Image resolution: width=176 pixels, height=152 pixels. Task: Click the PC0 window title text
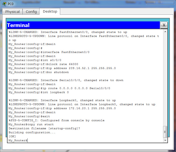10,4
